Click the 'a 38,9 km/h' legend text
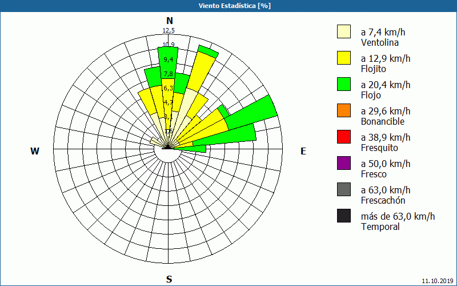This screenshot has width=457, height=286. 385,137
